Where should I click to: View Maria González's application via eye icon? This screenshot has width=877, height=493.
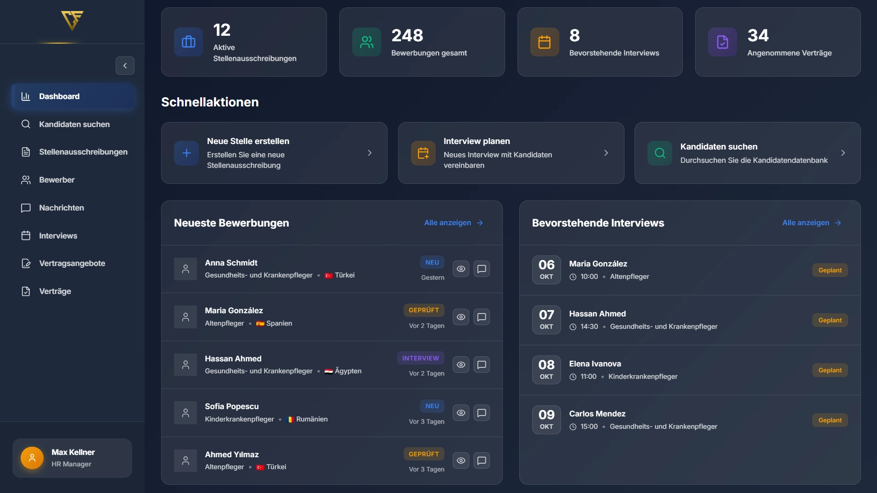pyautogui.click(x=461, y=317)
